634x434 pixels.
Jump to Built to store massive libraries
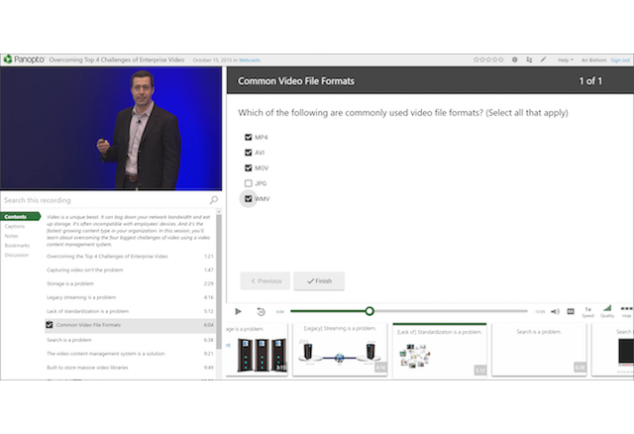click(130, 368)
